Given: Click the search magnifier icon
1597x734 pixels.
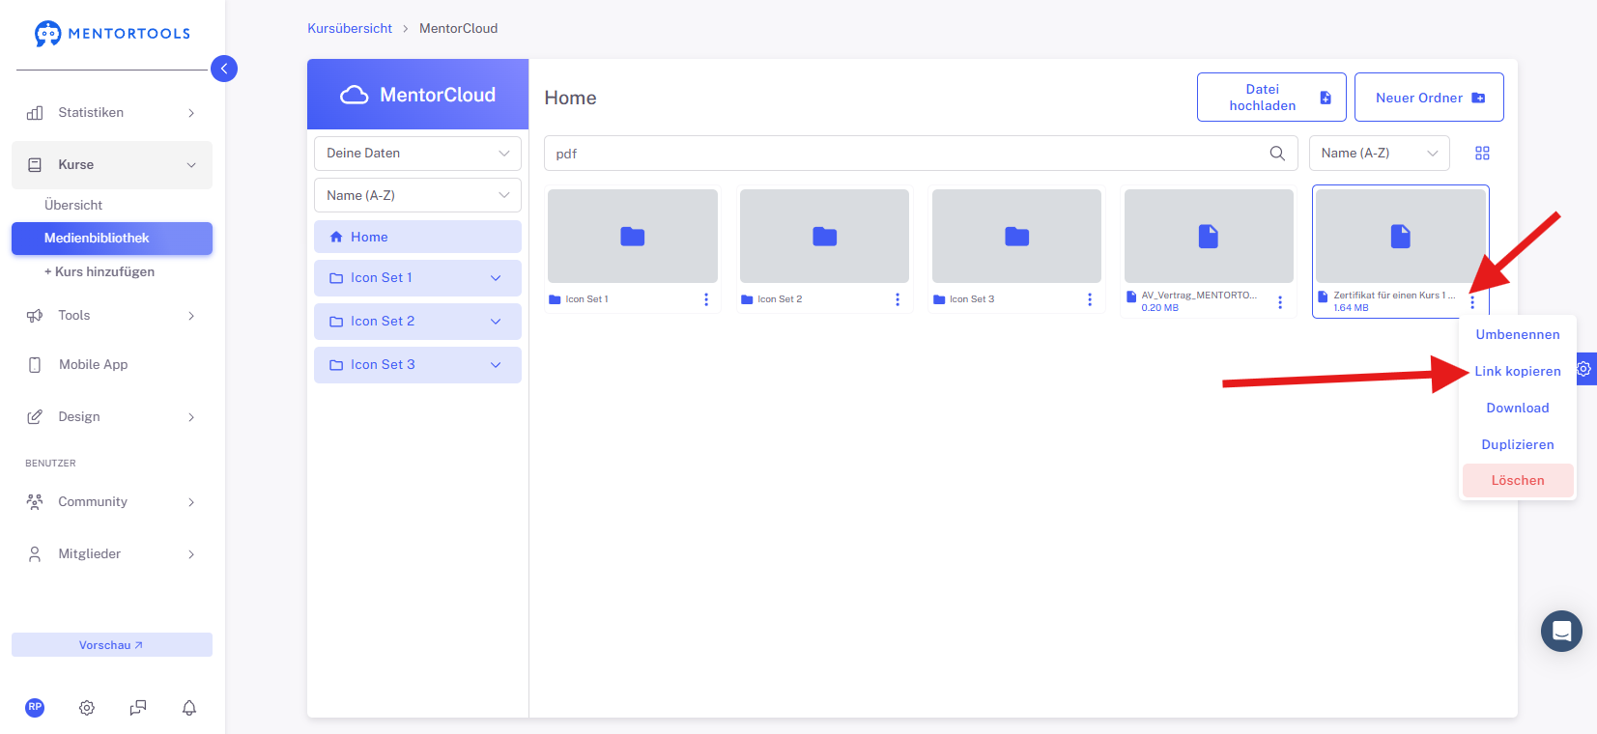Looking at the screenshot, I should (x=1277, y=154).
